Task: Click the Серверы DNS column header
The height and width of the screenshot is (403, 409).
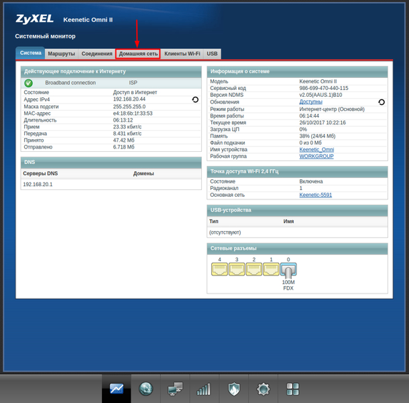Action: click(40, 173)
